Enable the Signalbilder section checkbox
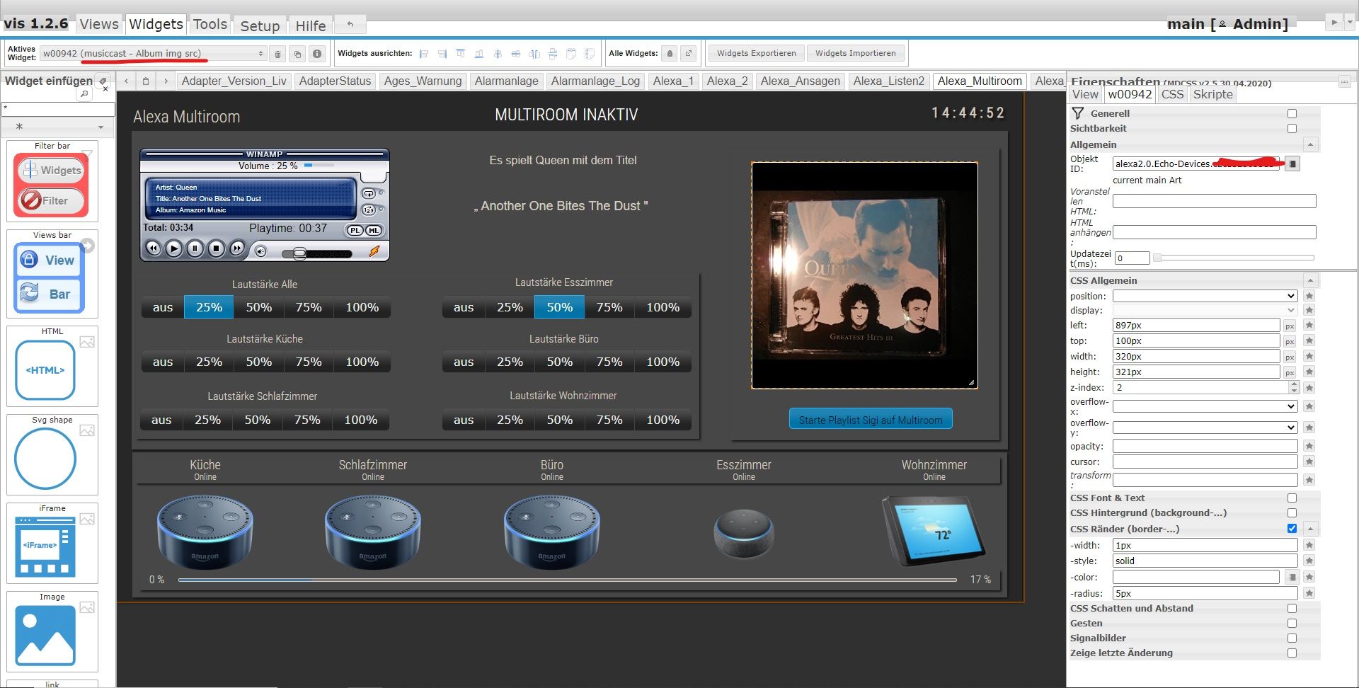1359x688 pixels. tap(1292, 638)
